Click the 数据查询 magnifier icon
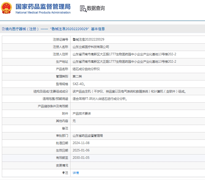Image resolution: width=205 pixels, height=180 pixels. point(83,9)
